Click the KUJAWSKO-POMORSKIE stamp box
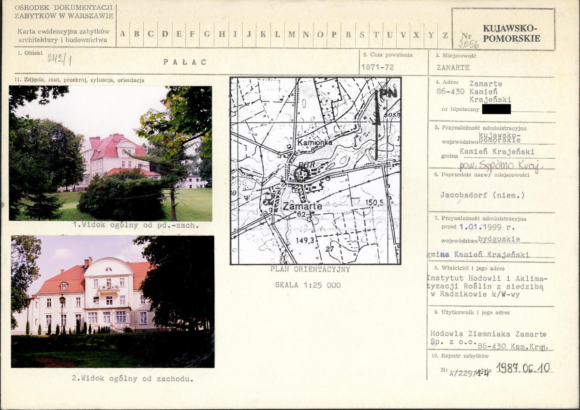This screenshot has width=580, height=410. (504, 29)
